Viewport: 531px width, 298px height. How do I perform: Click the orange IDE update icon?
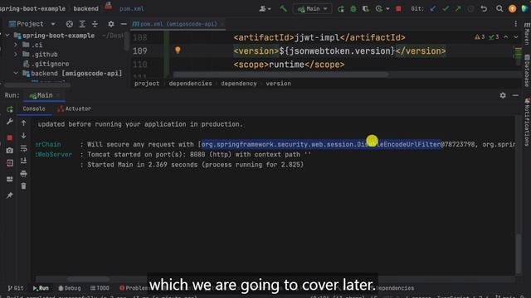click(513, 9)
